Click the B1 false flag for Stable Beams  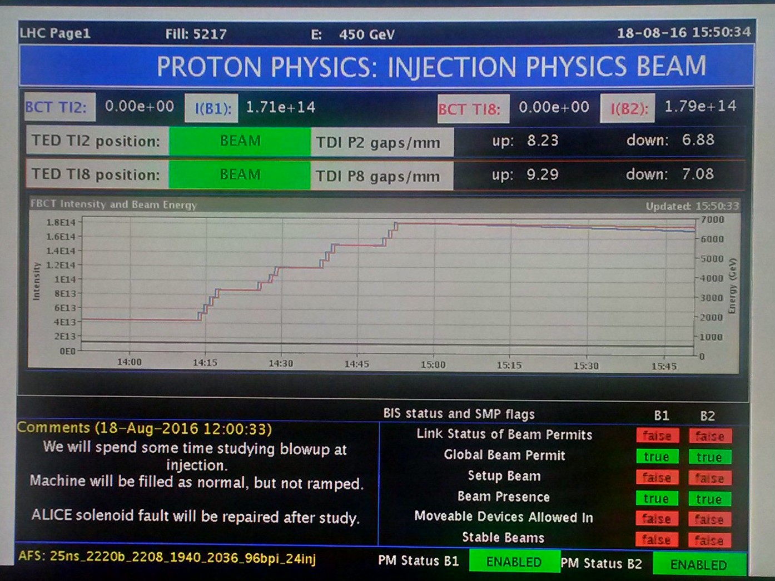point(657,540)
